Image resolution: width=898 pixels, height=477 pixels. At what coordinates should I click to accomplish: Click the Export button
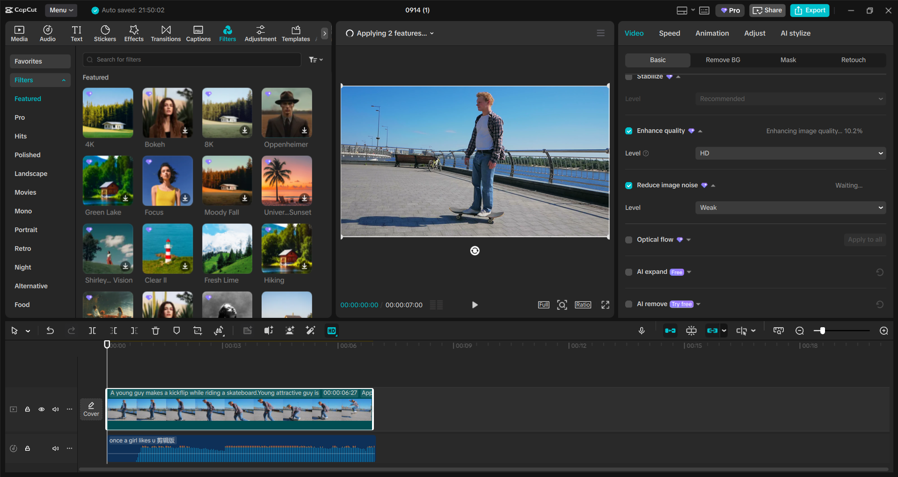pyautogui.click(x=809, y=10)
